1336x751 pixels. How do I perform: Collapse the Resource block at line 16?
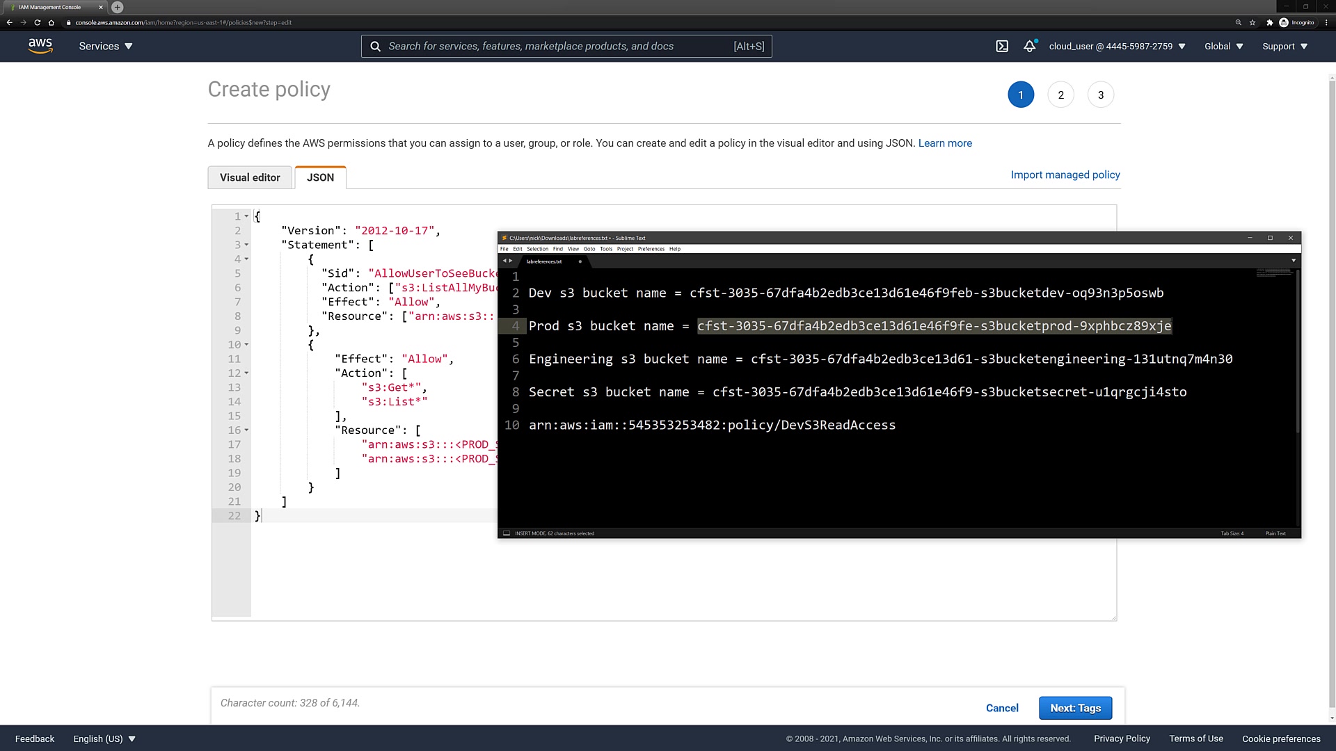point(246,430)
